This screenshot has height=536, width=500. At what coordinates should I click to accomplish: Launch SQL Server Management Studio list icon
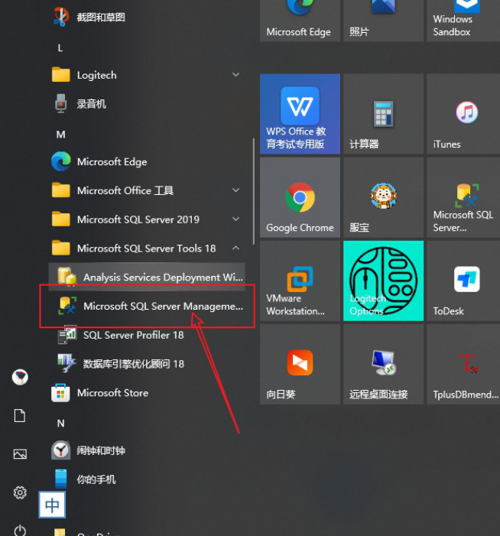(x=67, y=305)
